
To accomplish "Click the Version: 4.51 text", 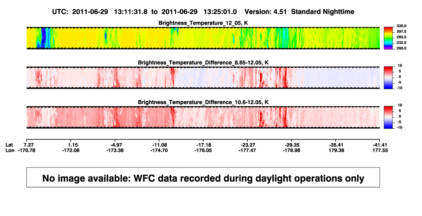I will 266,12.
